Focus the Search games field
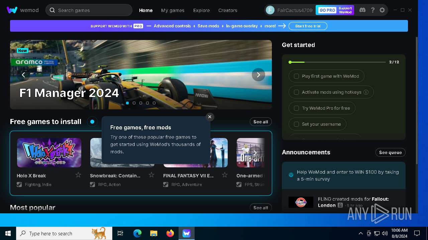The height and width of the screenshot is (240, 428). 89,10
